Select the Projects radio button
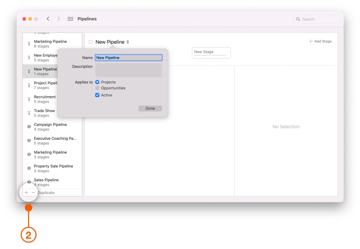Image resolution: width=360 pixels, height=249 pixels. click(x=97, y=82)
